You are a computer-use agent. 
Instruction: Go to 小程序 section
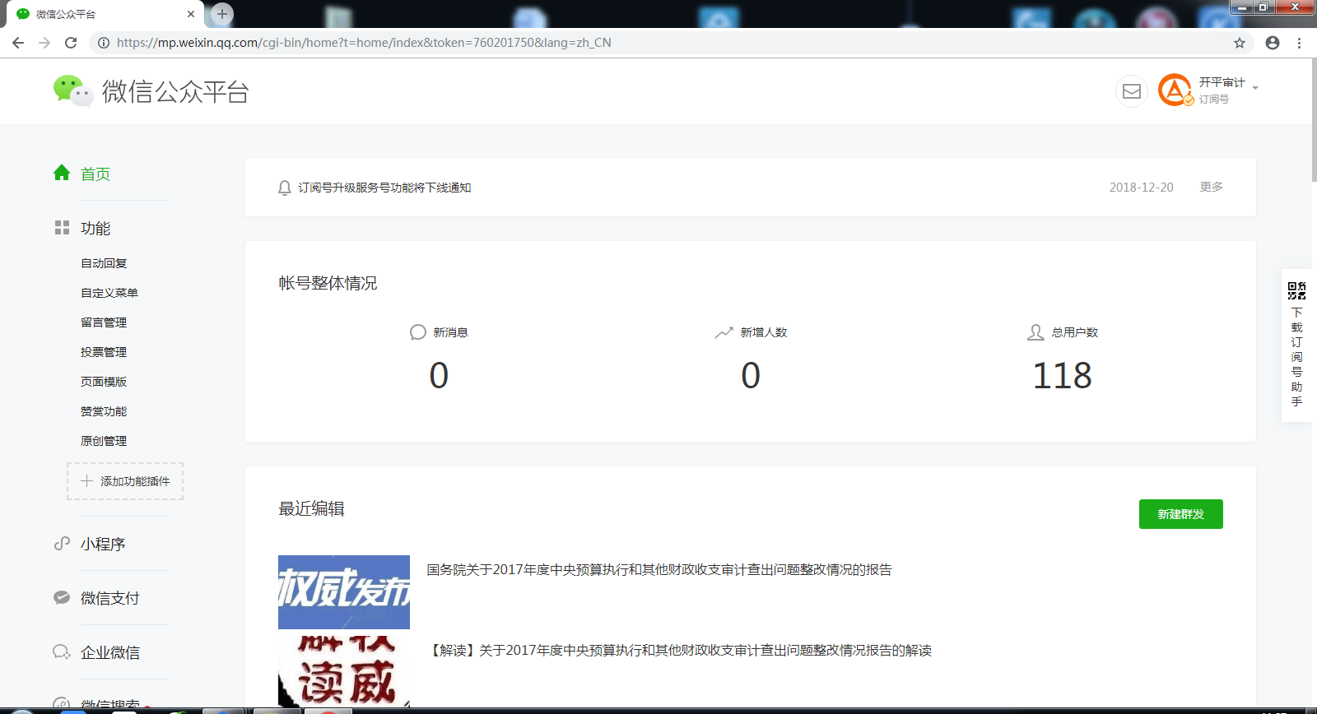[x=103, y=544]
